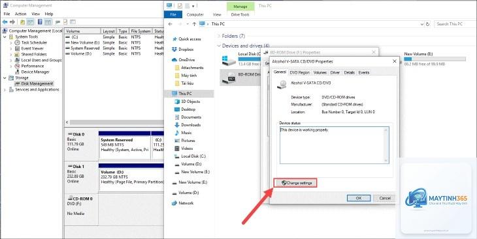Expand Task Scheduler tree node

coord(10,43)
